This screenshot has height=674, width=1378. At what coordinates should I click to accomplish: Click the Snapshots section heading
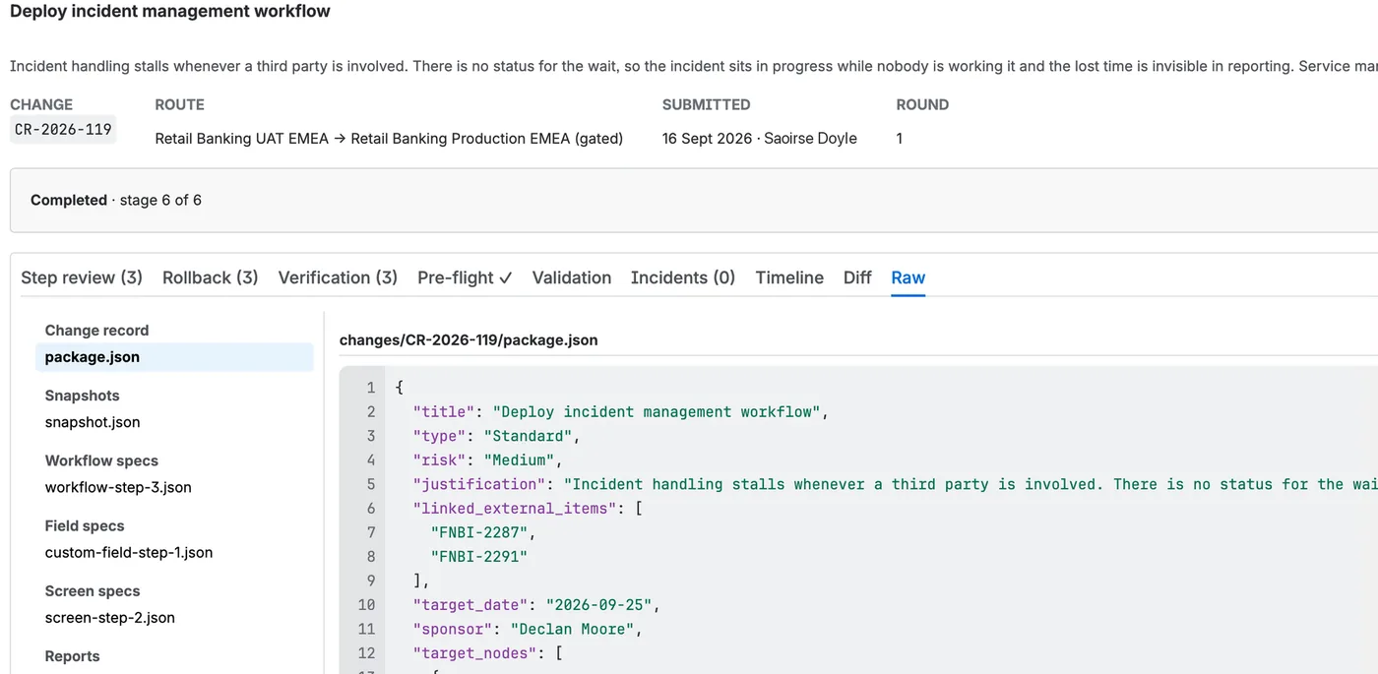click(82, 396)
